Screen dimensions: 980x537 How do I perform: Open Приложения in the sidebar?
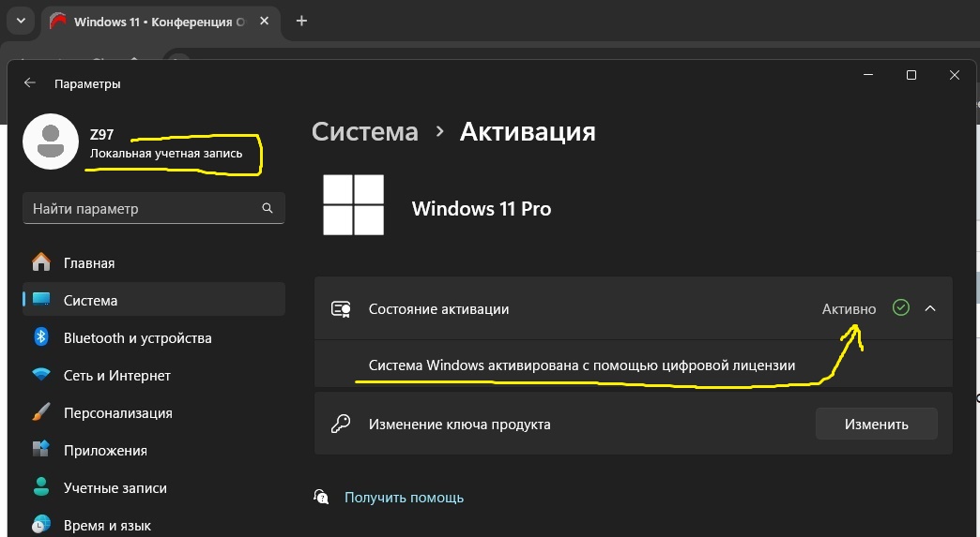pyautogui.click(x=154, y=450)
